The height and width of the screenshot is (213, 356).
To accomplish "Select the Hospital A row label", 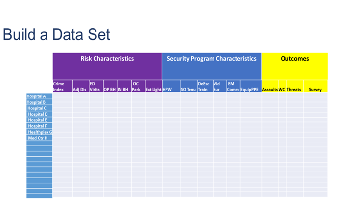I will 40,96.
